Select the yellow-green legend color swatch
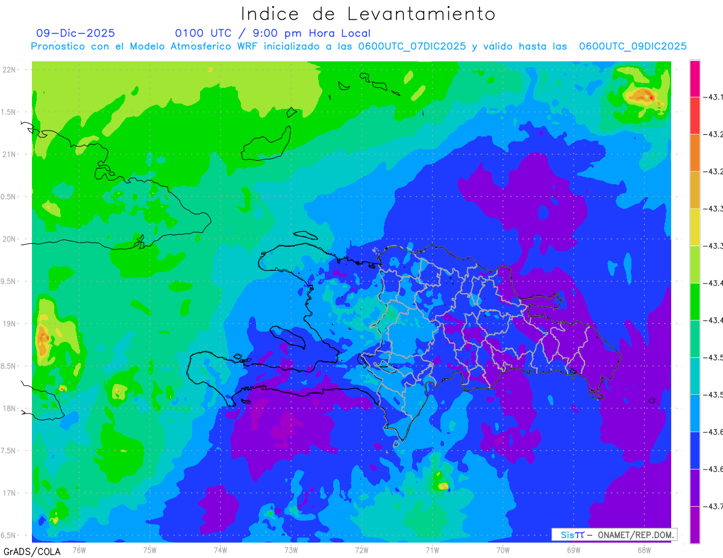723x558 pixels. pyautogui.click(x=695, y=264)
